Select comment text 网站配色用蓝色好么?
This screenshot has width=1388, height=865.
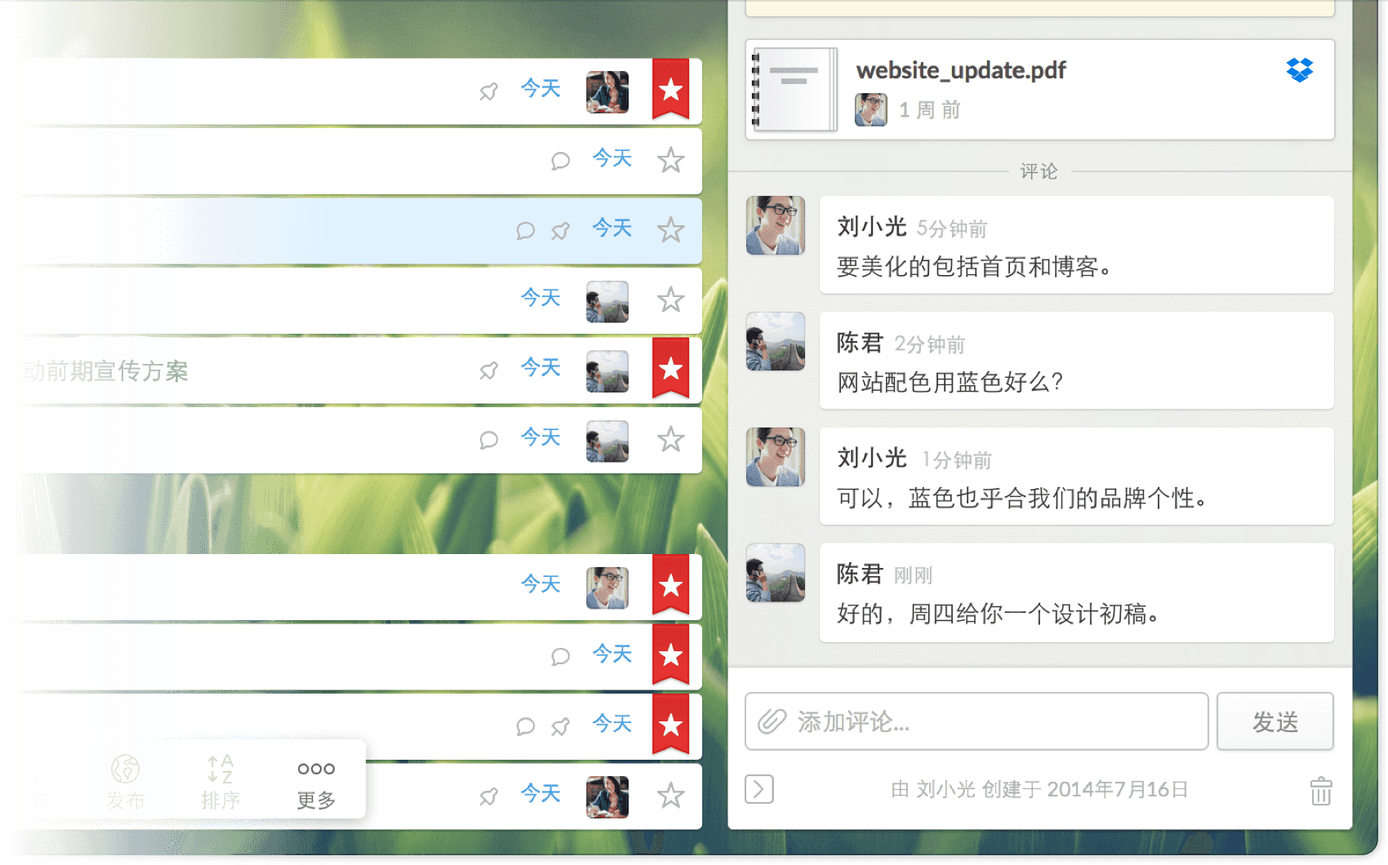click(950, 382)
